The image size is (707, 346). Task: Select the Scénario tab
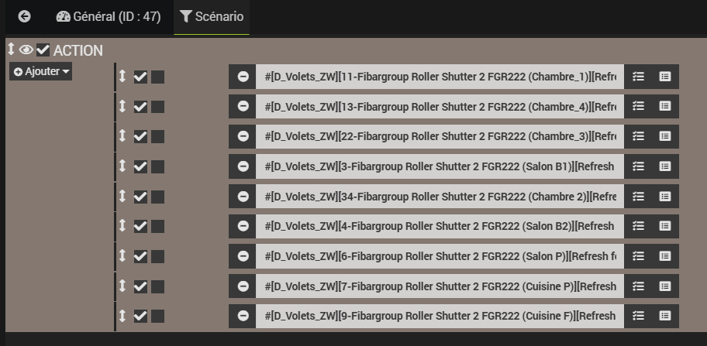coord(212,16)
